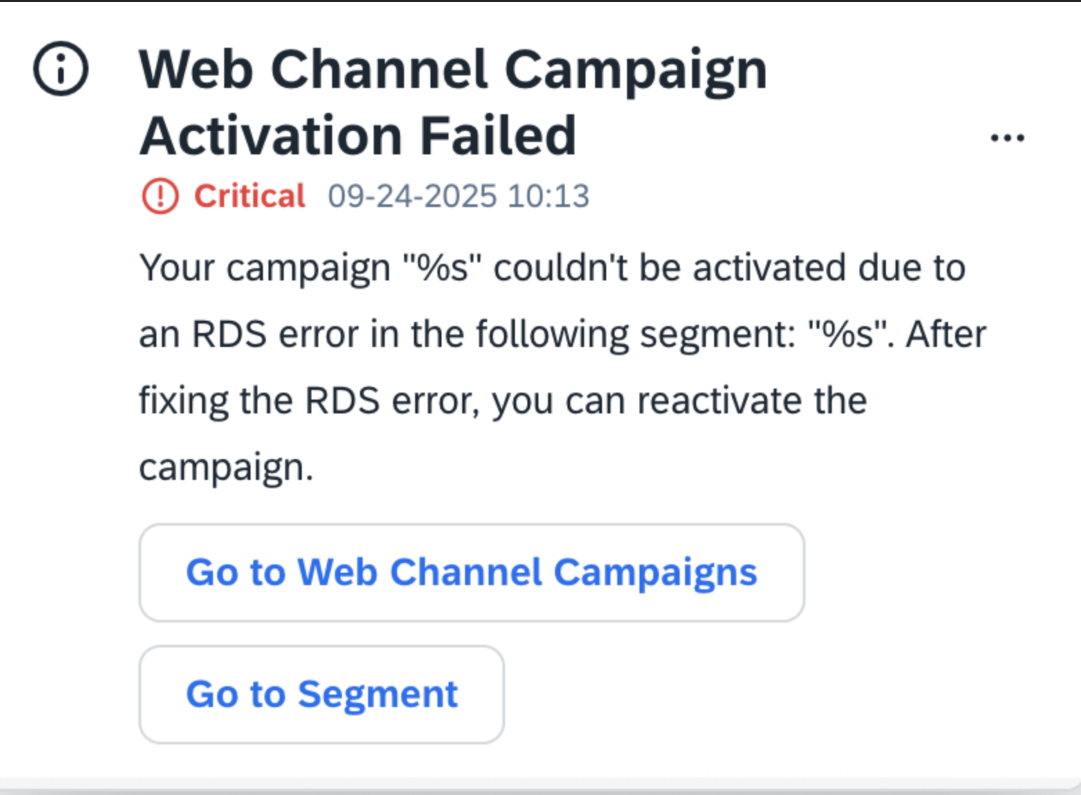This screenshot has height=795, width=1081.
Task: Click the Critical label text
Action: (x=249, y=196)
